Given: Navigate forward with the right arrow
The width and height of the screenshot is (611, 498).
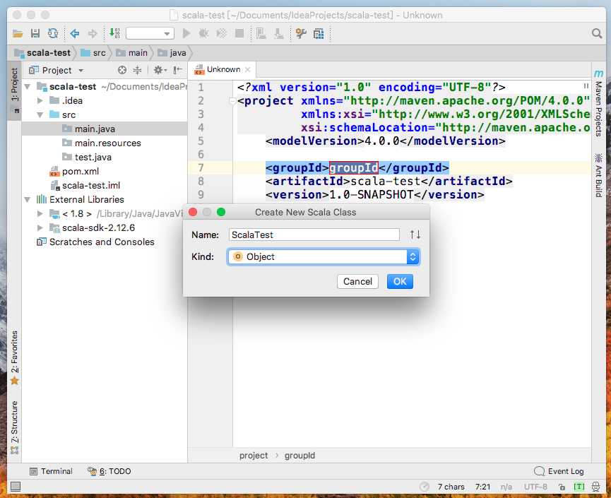Looking at the screenshot, I should pos(93,33).
